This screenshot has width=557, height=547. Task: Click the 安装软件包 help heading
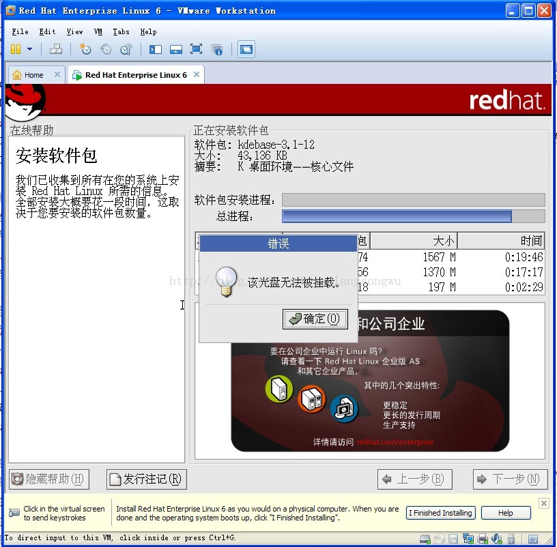pos(56,156)
